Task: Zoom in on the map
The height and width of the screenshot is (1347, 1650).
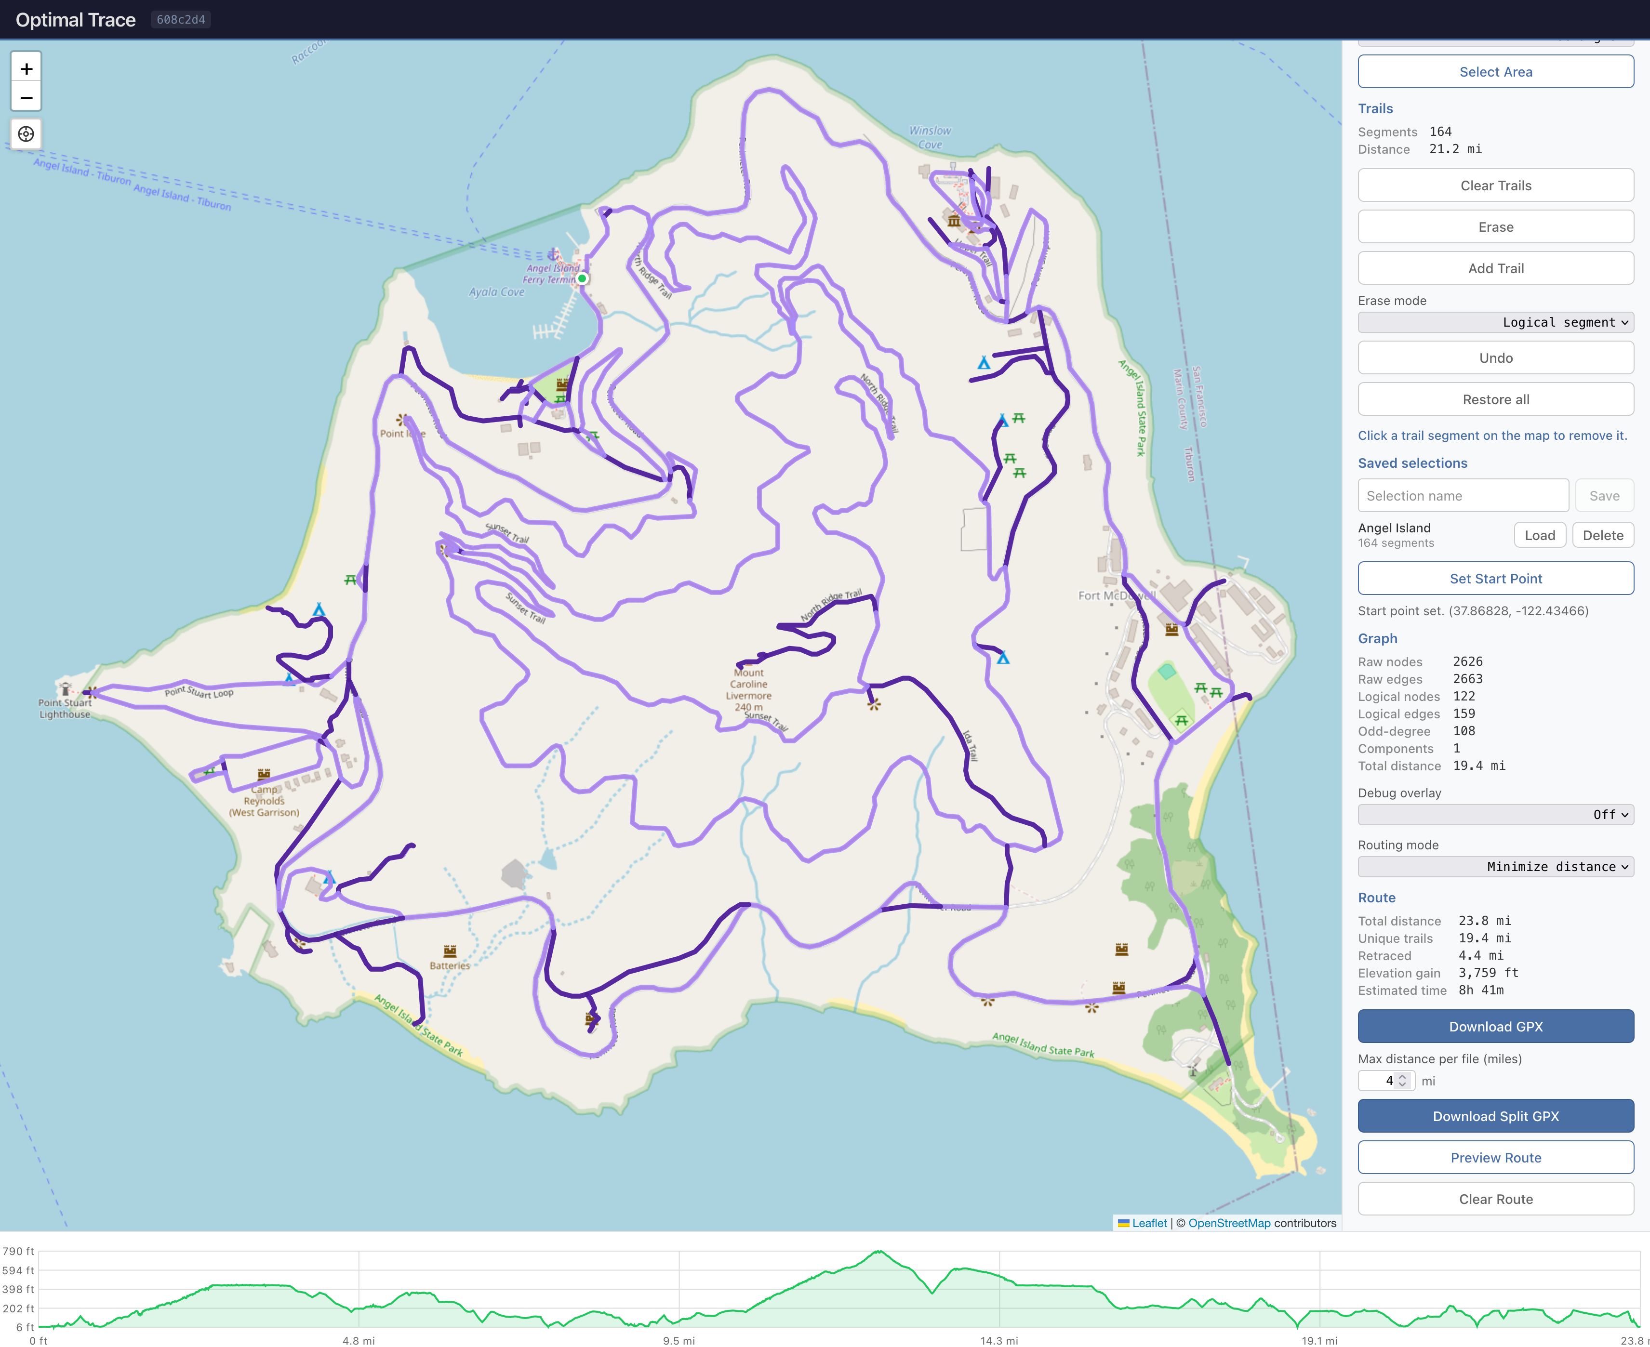Action: 27,68
